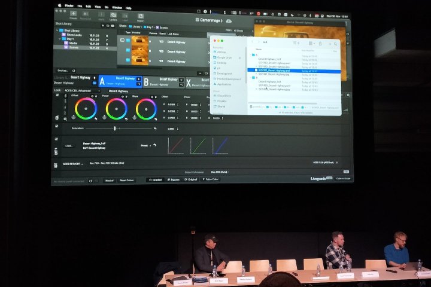Open the Output Colorspace Rec.709 dropdown
The image size is (431, 287).
220,172
